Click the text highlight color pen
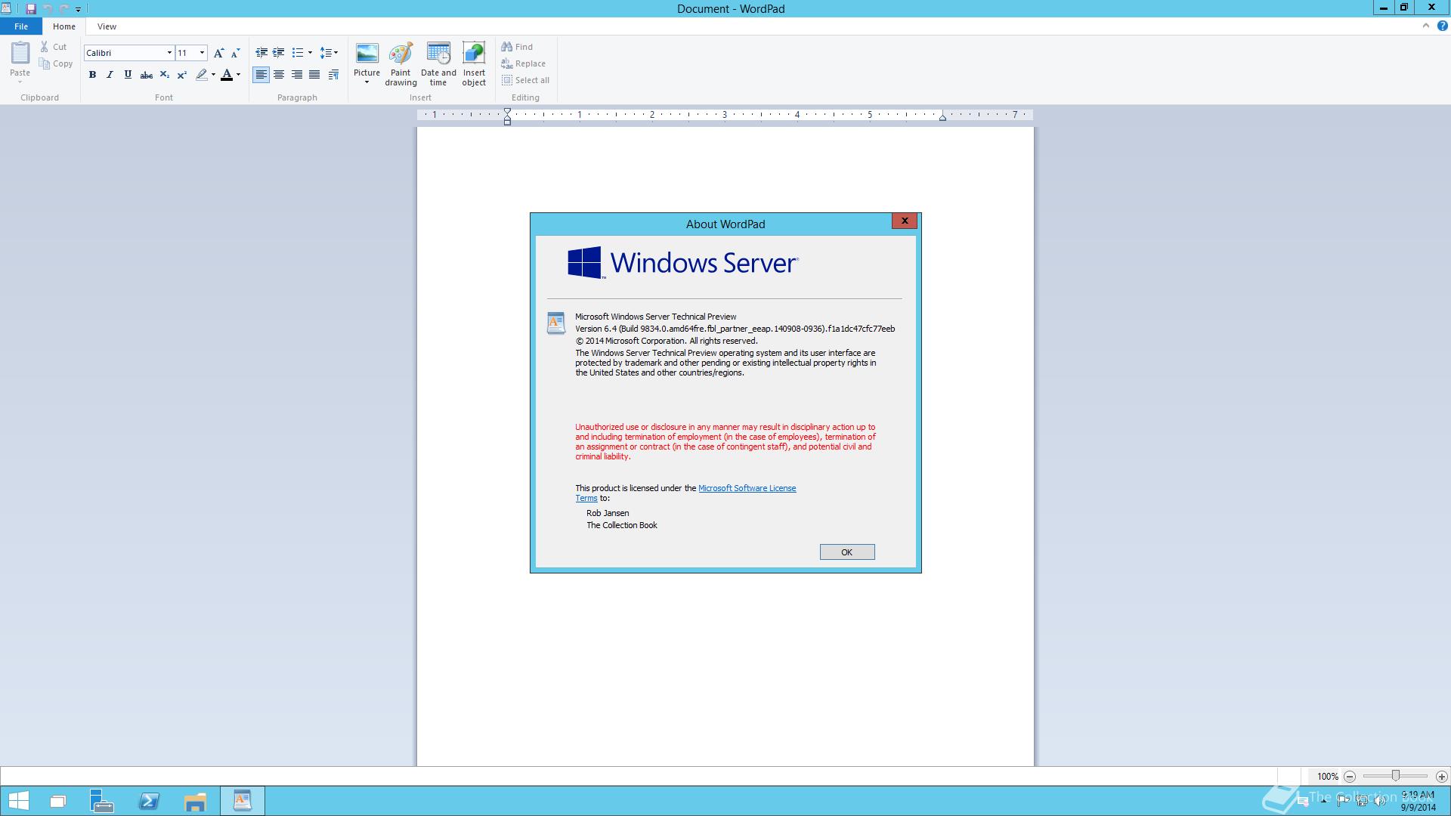 click(x=201, y=75)
